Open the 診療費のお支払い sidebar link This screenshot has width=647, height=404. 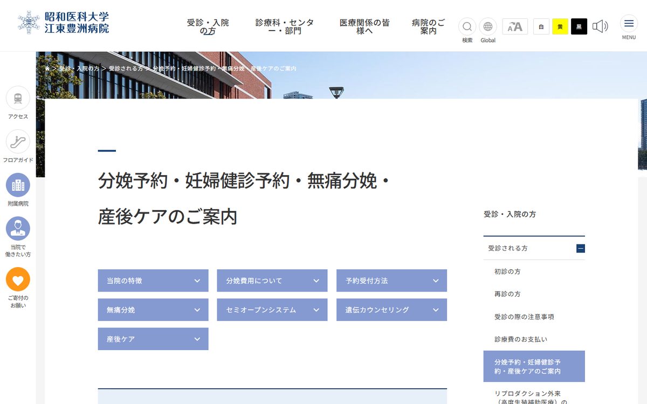521,339
